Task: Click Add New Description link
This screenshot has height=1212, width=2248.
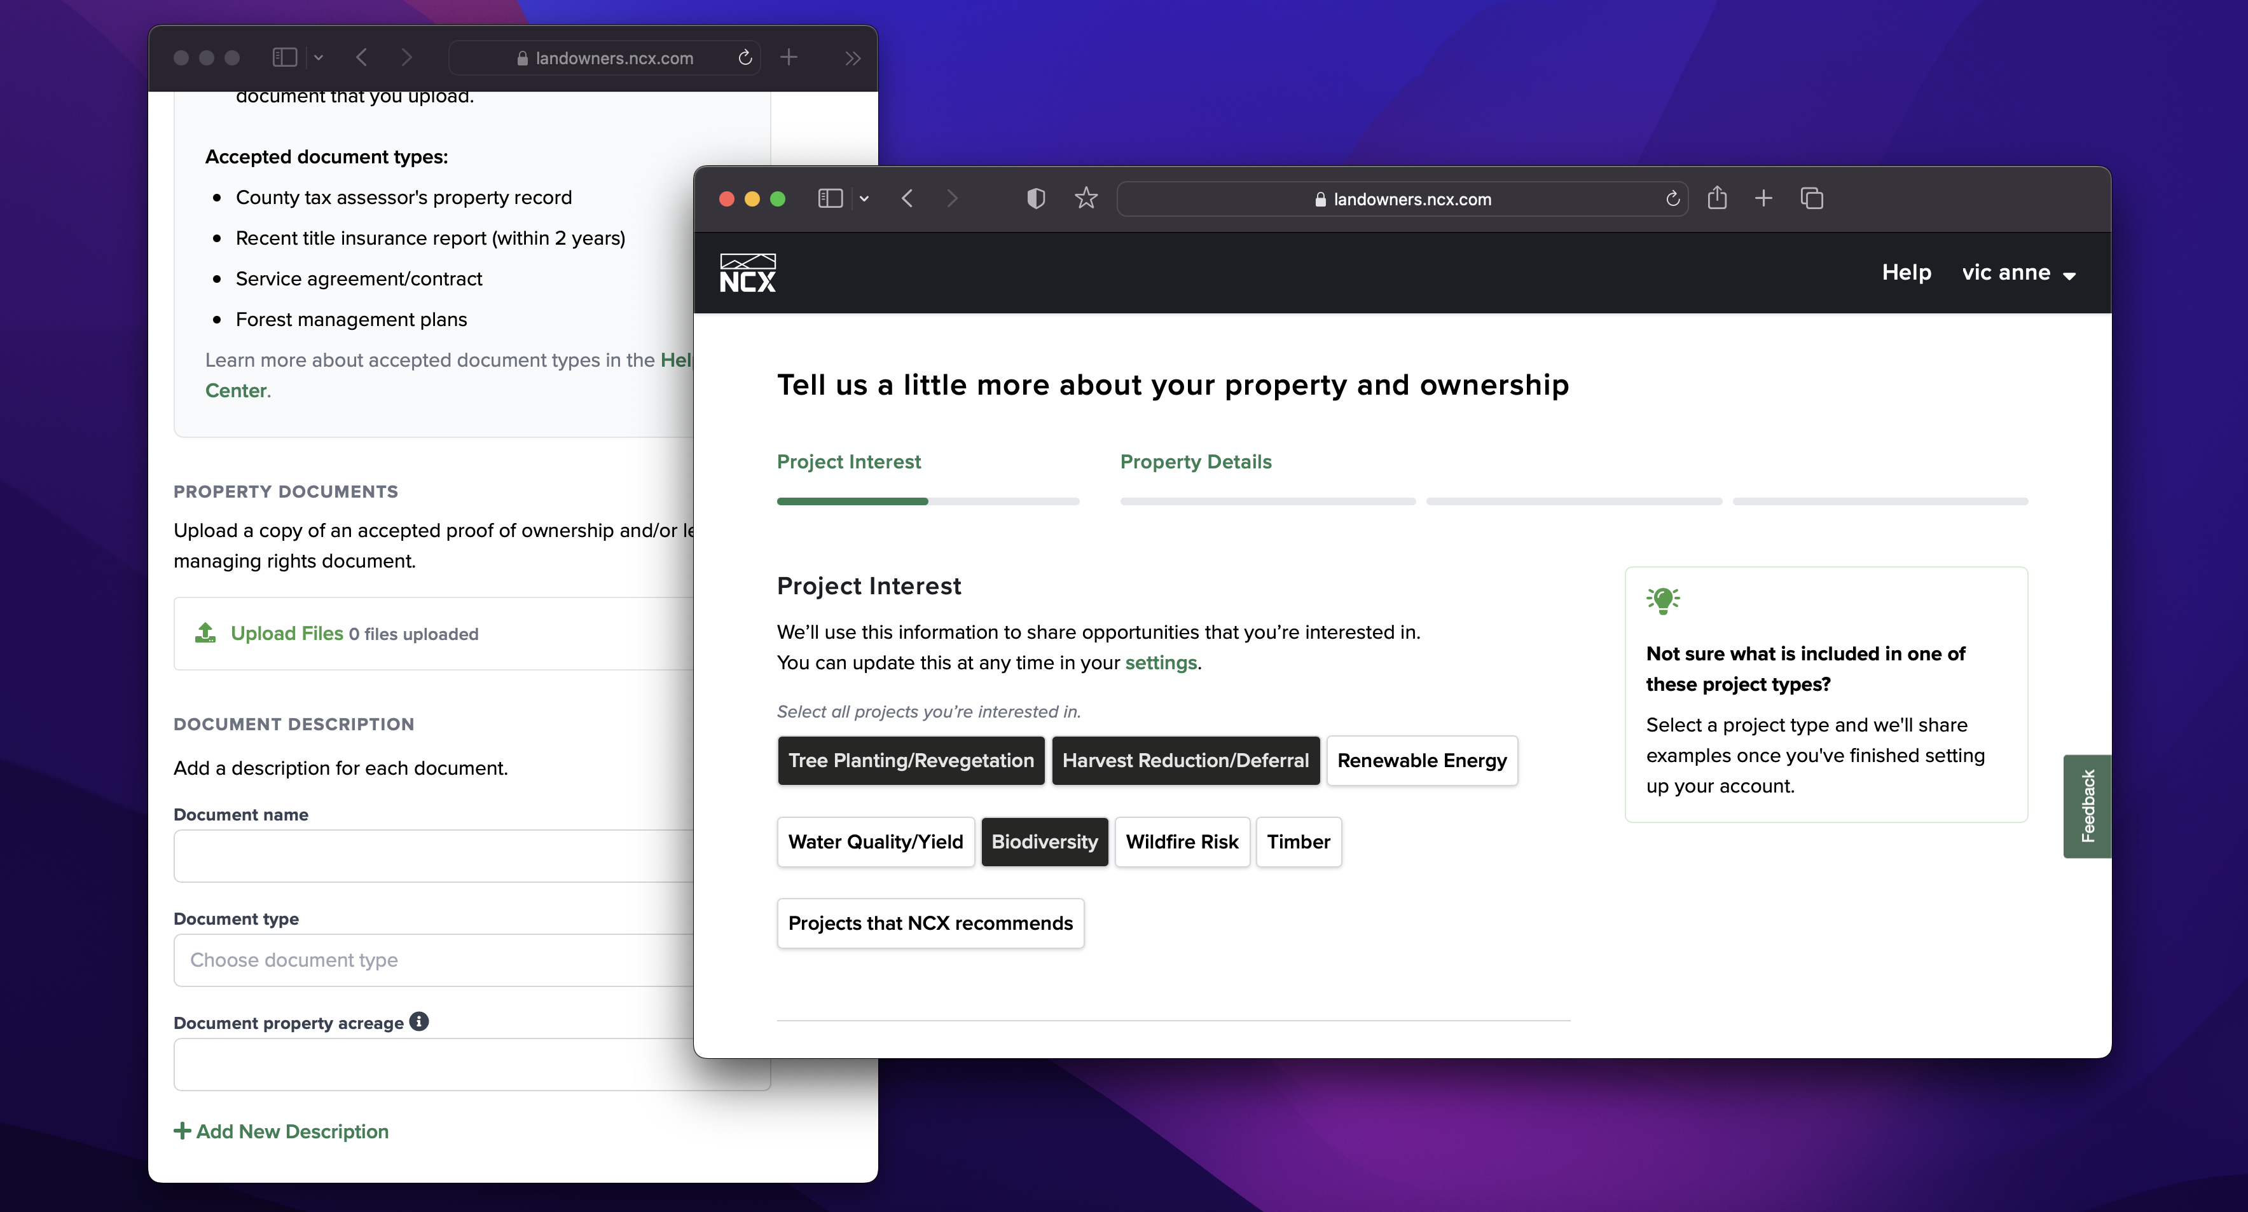Action: pyautogui.click(x=281, y=1132)
